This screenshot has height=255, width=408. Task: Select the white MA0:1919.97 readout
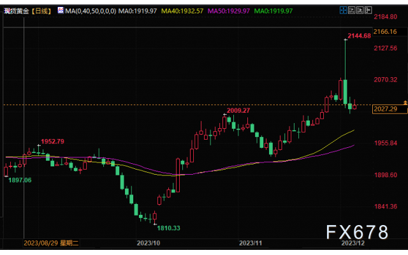pyautogui.click(x=138, y=11)
